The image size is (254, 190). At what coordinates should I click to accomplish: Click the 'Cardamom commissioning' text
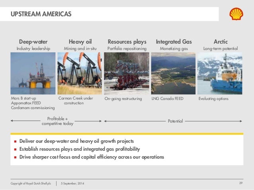point(33,108)
